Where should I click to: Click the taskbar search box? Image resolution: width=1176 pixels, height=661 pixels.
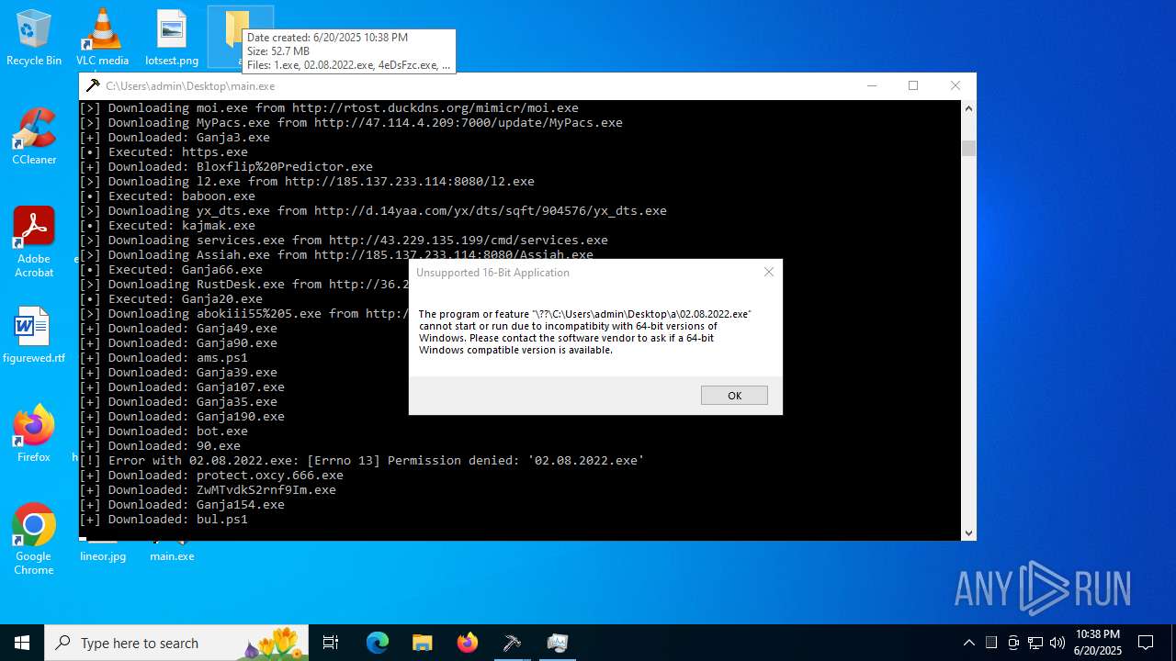pyautogui.click(x=176, y=643)
